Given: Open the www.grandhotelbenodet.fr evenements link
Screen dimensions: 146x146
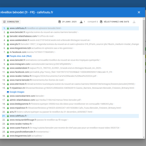Looking at the screenshot, I should pyautogui.click(x=29, y=132).
